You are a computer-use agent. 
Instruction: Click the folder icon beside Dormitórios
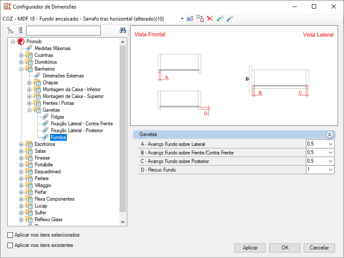[29, 62]
